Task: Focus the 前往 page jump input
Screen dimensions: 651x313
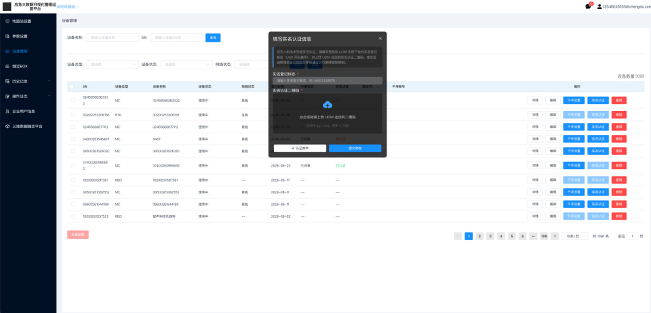Action: [x=632, y=236]
